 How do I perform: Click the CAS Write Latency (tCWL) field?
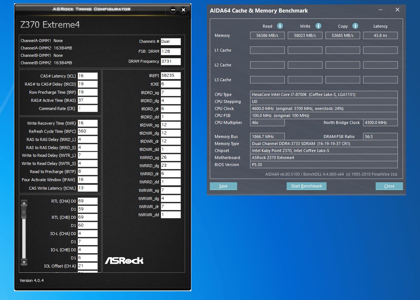88,188
